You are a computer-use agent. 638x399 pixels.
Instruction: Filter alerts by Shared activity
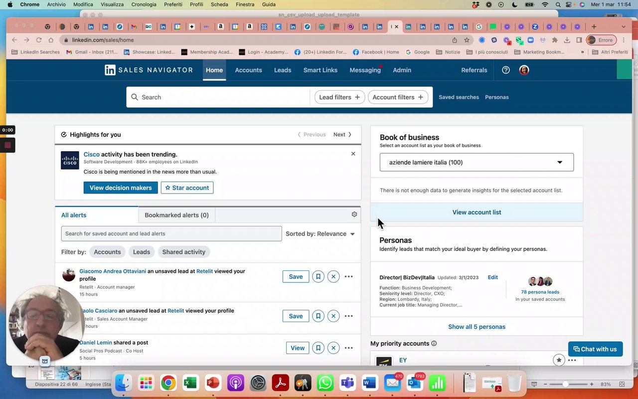pos(183,252)
